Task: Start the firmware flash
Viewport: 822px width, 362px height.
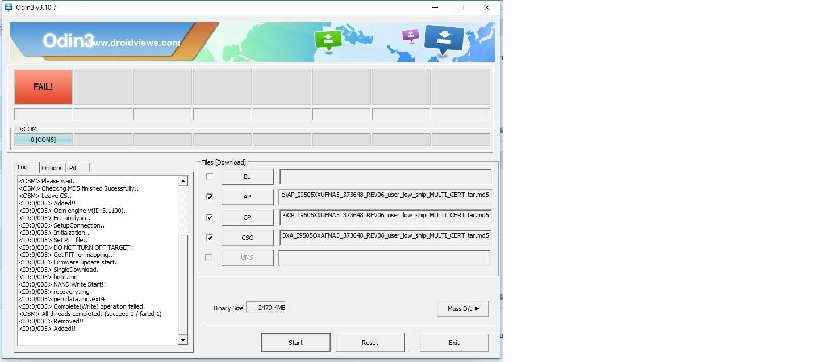Action: [296, 343]
